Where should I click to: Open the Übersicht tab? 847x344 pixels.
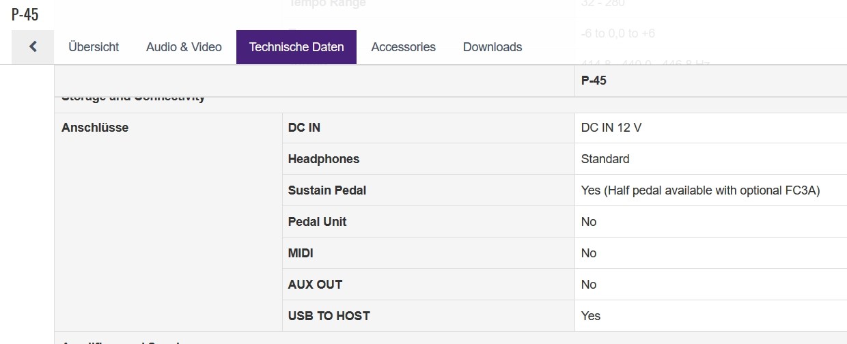click(x=94, y=47)
